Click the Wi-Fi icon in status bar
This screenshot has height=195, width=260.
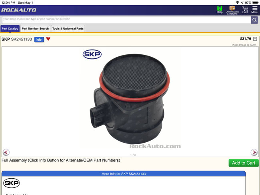238,2
